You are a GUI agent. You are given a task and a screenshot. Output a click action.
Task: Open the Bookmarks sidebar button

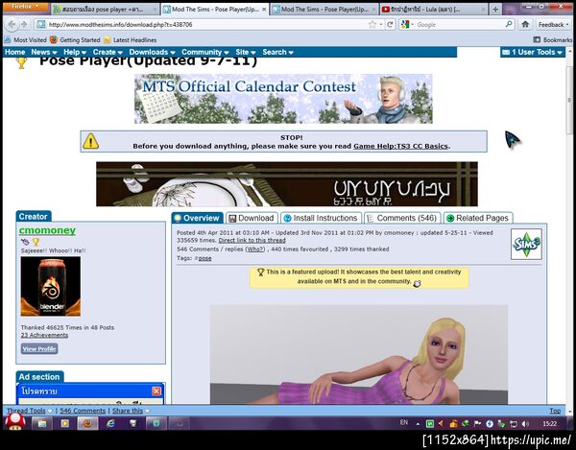[x=553, y=39]
